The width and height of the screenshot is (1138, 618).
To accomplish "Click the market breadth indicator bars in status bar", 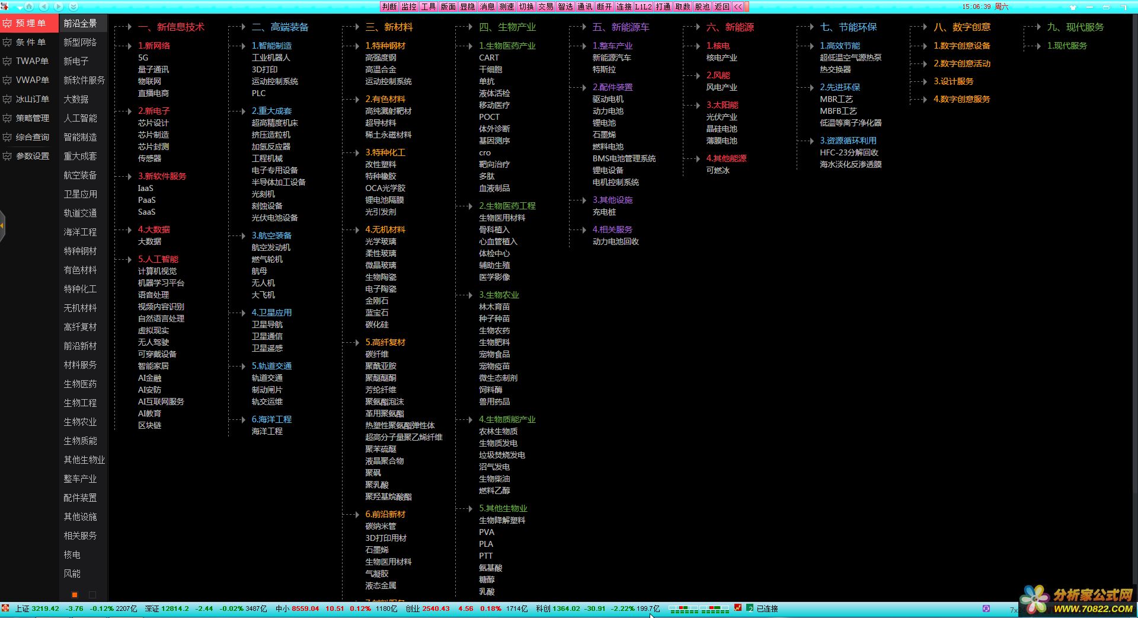I will pos(699,609).
